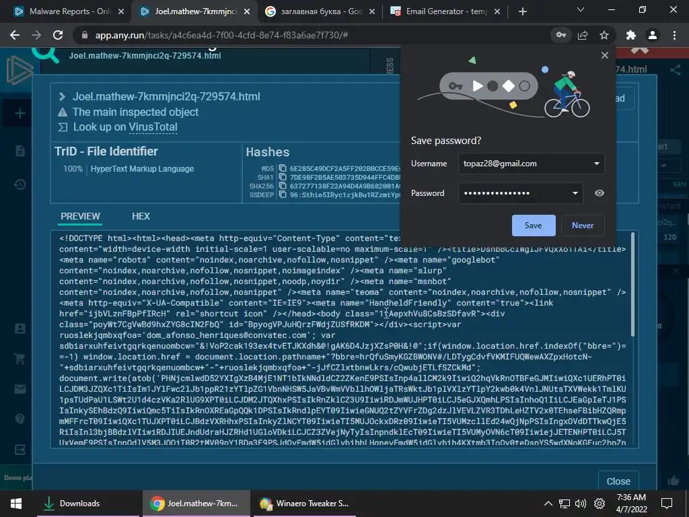Screen dimensions: 689x517
Task: Click the settings gear in system tray
Action: [600, 504]
